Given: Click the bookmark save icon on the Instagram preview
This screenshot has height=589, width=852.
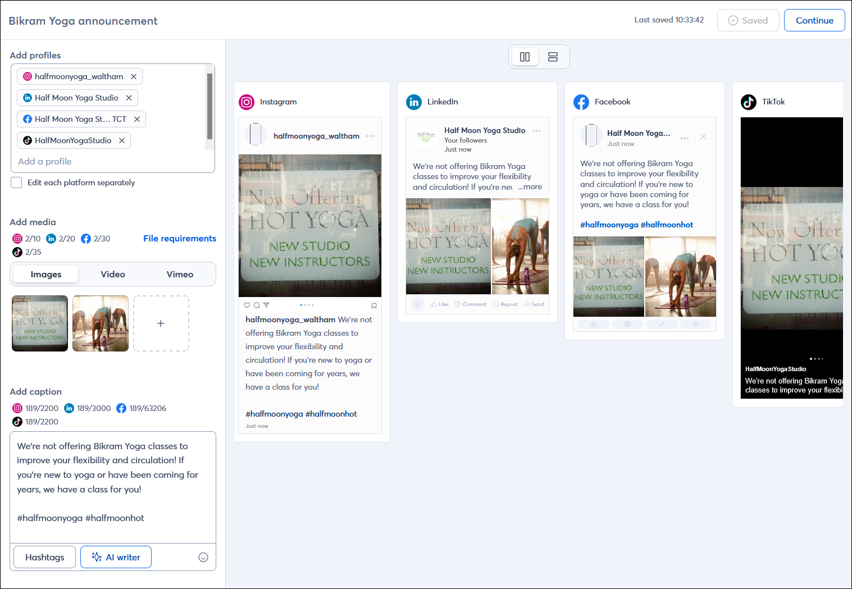Looking at the screenshot, I should [x=373, y=305].
